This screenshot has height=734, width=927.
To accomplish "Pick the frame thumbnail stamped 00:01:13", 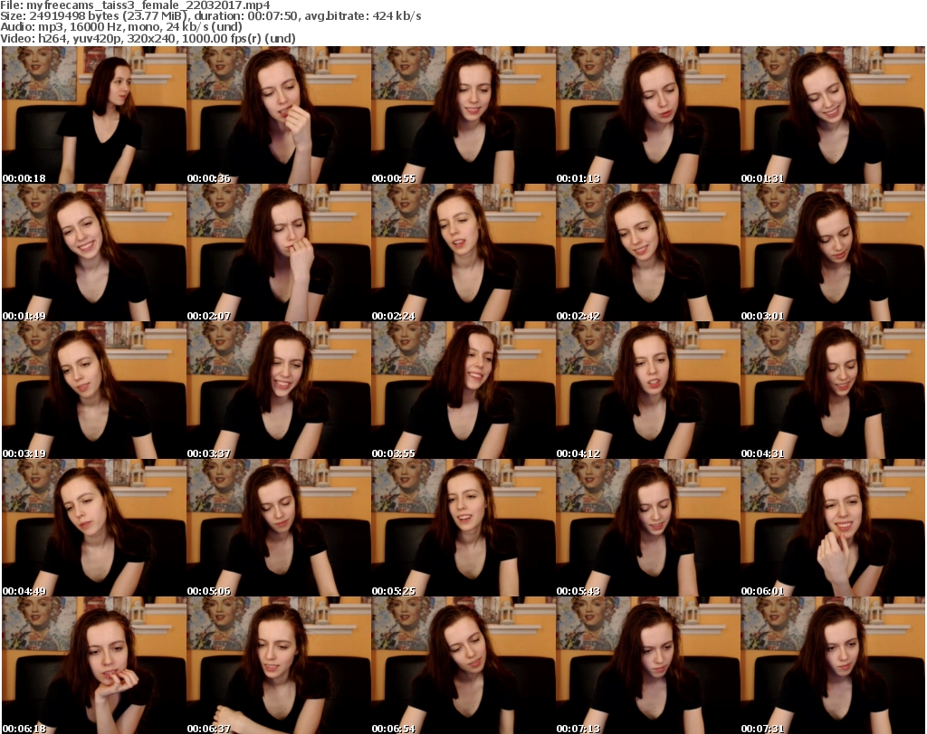I will click(x=648, y=115).
